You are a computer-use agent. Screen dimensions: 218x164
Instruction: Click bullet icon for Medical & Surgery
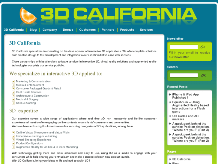coord(13,100)
